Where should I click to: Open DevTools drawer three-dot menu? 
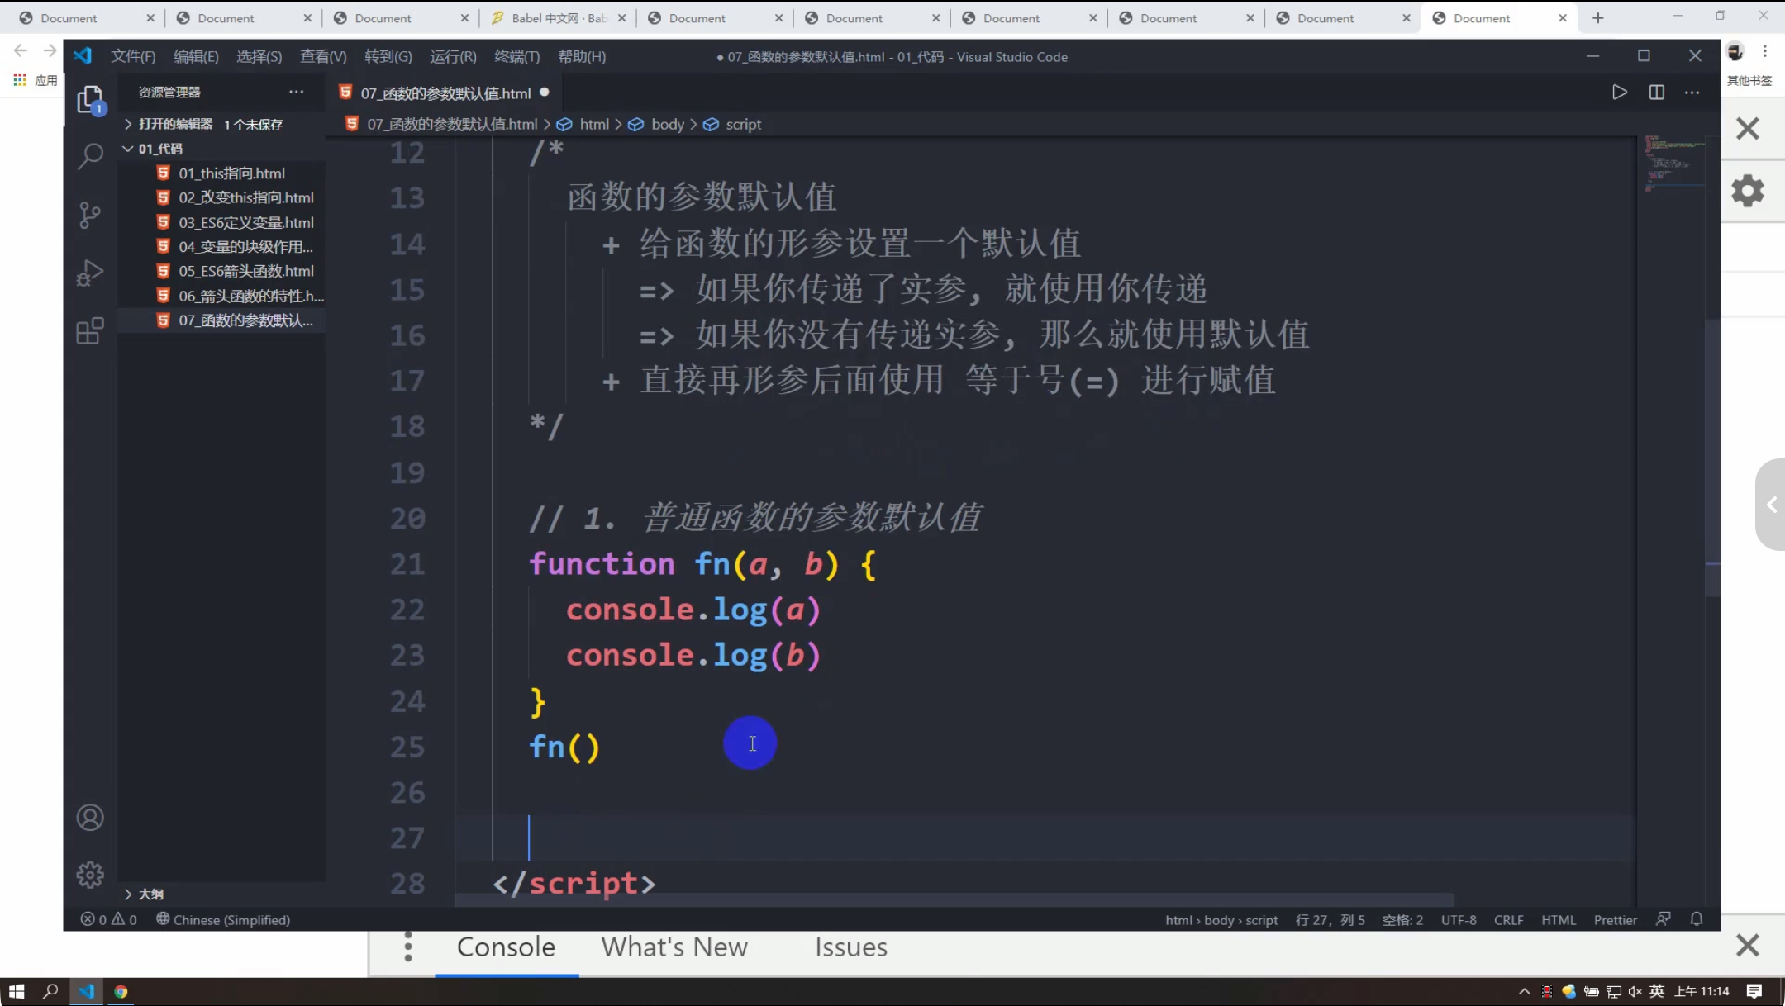[407, 947]
